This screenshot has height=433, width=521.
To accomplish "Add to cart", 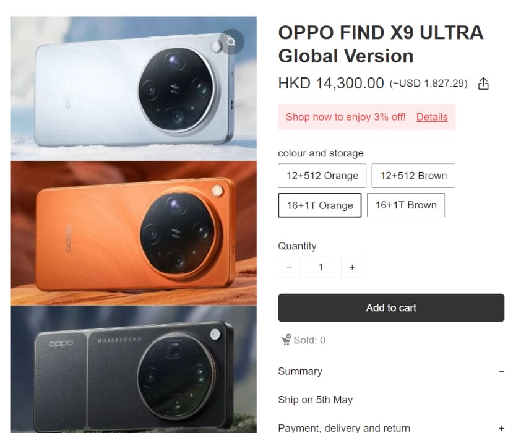I will click(x=391, y=308).
